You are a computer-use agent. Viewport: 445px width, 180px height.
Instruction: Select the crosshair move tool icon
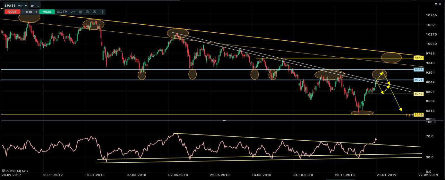coord(102,12)
